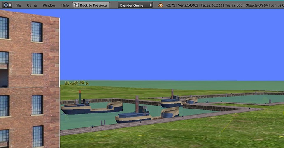The image size is (284, 148).
Task: Select the ship with the green funnel
Action: pos(91,106)
